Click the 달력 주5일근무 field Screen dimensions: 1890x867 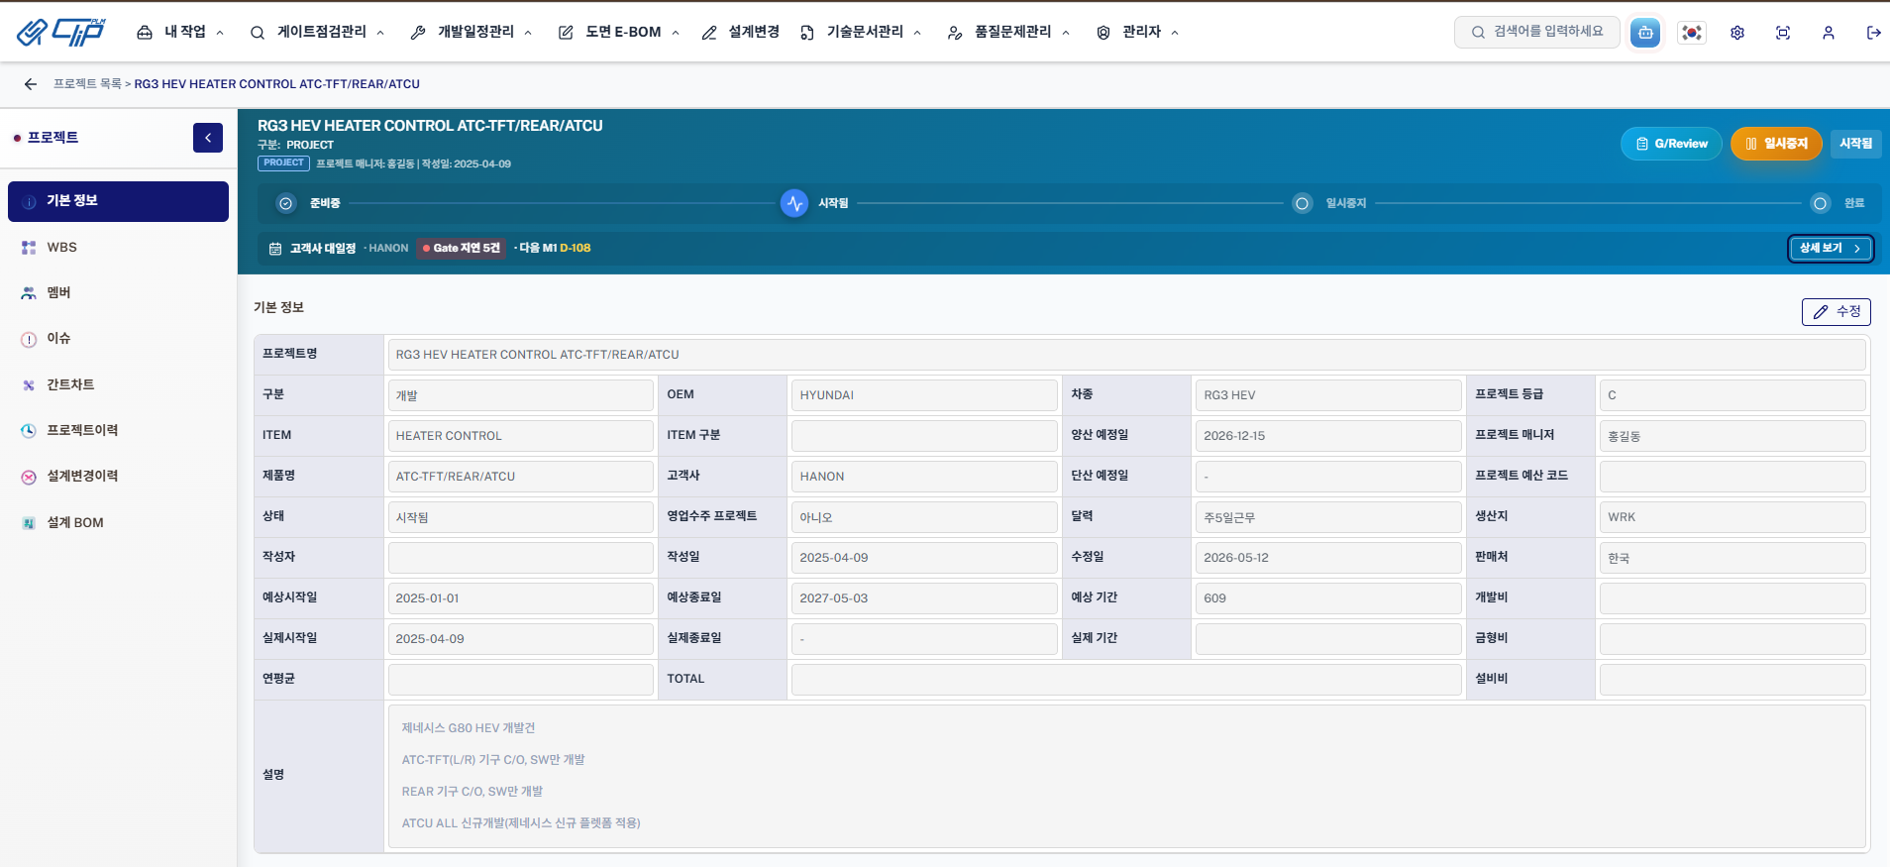pos(1328,517)
